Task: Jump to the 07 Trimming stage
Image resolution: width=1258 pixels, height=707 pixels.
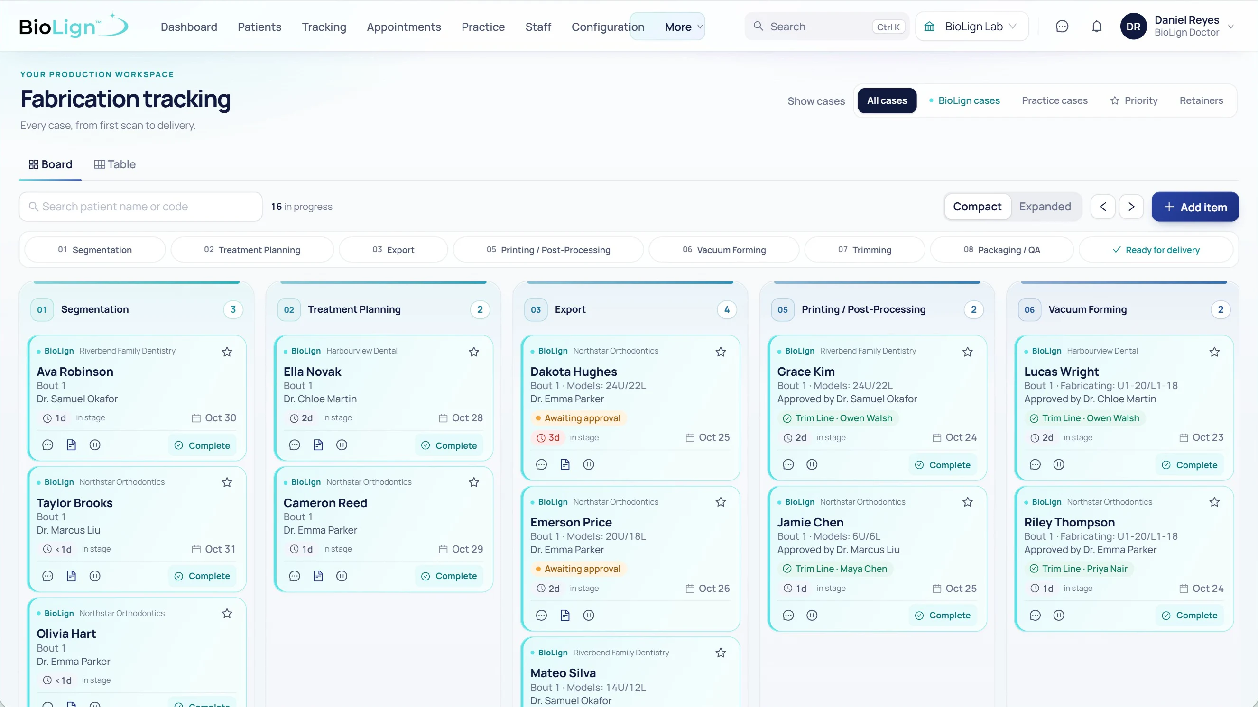Action: 864,250
